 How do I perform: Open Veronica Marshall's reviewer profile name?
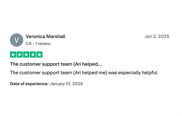coord(45,36)
